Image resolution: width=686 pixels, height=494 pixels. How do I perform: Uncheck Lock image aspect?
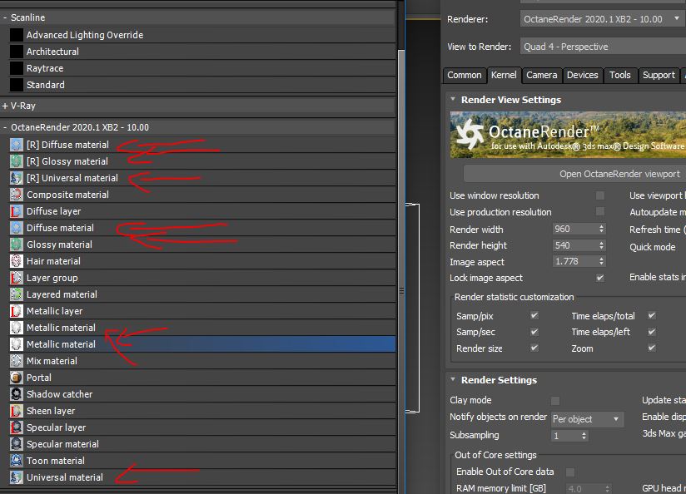600,278
